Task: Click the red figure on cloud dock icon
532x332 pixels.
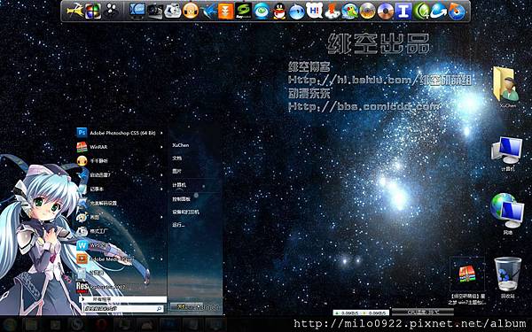Action: pyautogui.click(x=332, y=11)
